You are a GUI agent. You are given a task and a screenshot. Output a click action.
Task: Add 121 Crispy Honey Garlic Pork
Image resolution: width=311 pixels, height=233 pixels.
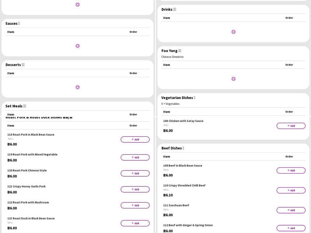[x=135, y=190]
